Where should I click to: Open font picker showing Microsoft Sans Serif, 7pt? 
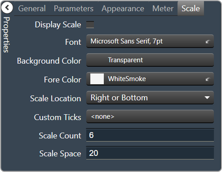[x=150, y=41]
